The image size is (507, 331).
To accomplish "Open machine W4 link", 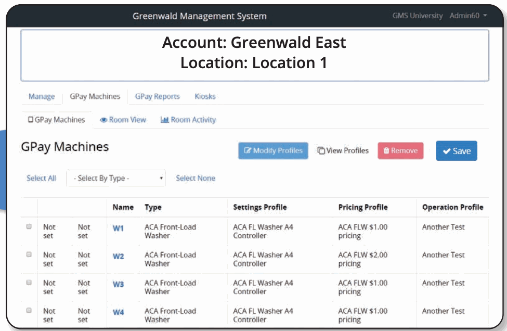I will pos(119,312).
